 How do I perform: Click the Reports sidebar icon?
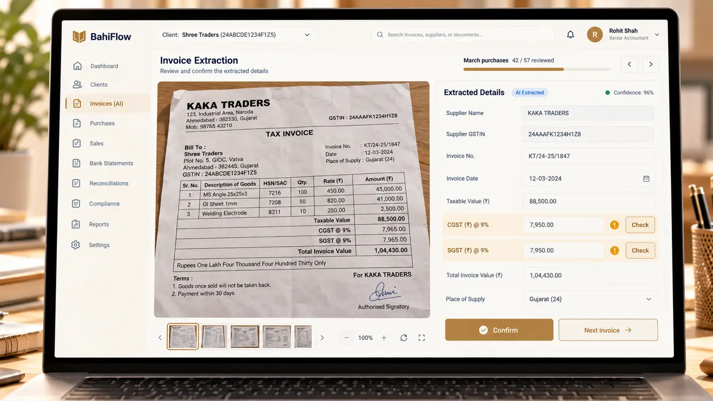(76, 224)
